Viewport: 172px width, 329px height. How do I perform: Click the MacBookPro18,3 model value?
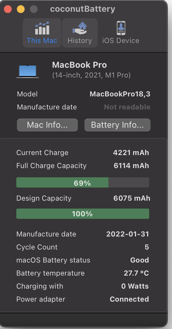click(x=120, y=94)
